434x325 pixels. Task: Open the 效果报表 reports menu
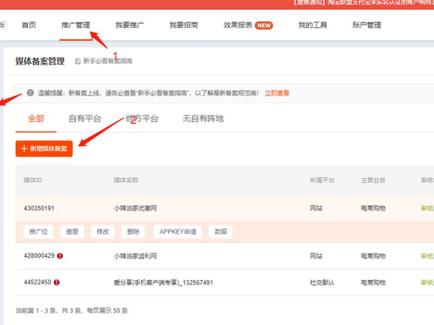[238, 25]
